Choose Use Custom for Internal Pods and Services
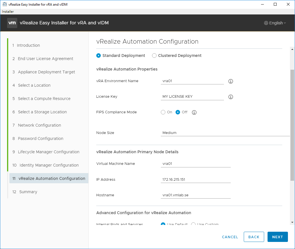Image resolution: width=295 pixels, height=249 pixels. pos(193,224)
